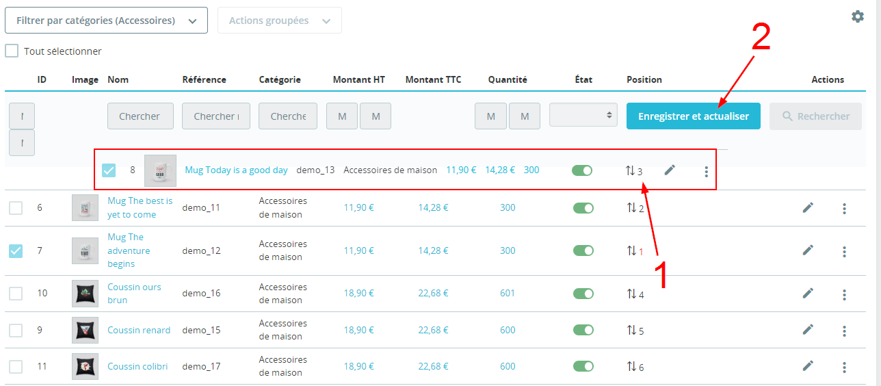881x386 pixels.
Task: Click the edit pencil for Mug The best is yet to come
Action: pos(808,207)
